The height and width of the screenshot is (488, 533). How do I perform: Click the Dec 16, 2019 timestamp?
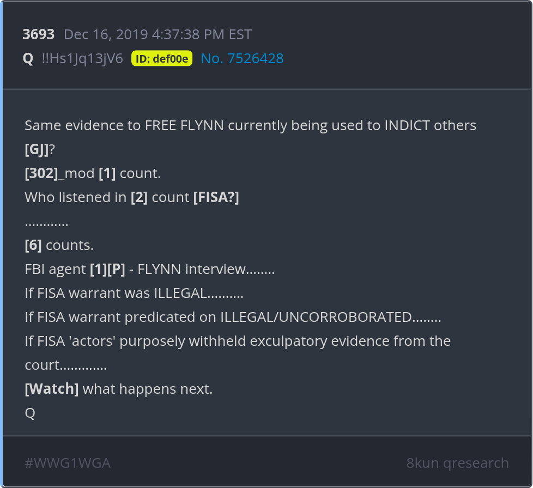click(158, 35)
